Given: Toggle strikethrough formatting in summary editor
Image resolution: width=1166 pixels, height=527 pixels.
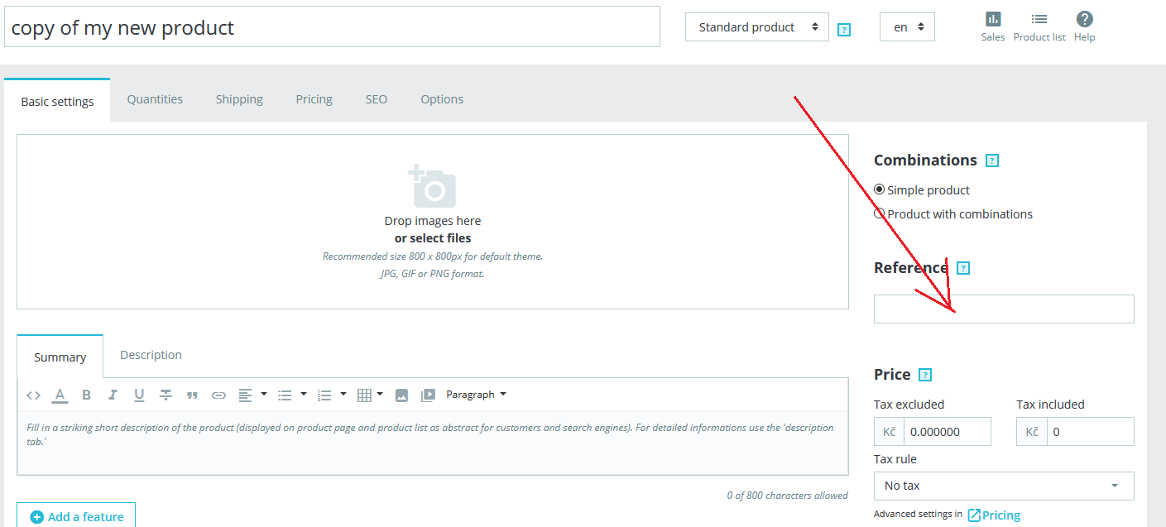Looking at the screenshot, I should 166,395.
